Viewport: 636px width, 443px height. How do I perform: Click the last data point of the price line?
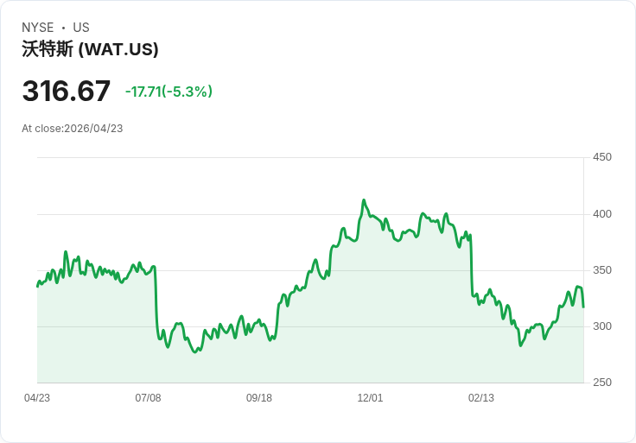coord(583,307)
